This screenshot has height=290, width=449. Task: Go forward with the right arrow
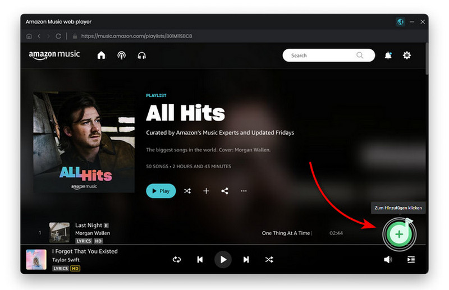(x=48, y=36)
